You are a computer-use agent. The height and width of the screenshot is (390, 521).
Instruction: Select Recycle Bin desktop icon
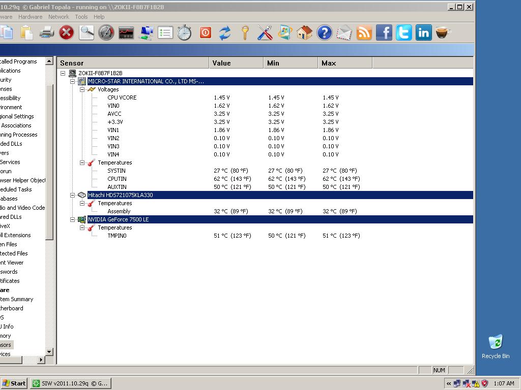click(x=496, y=346)
